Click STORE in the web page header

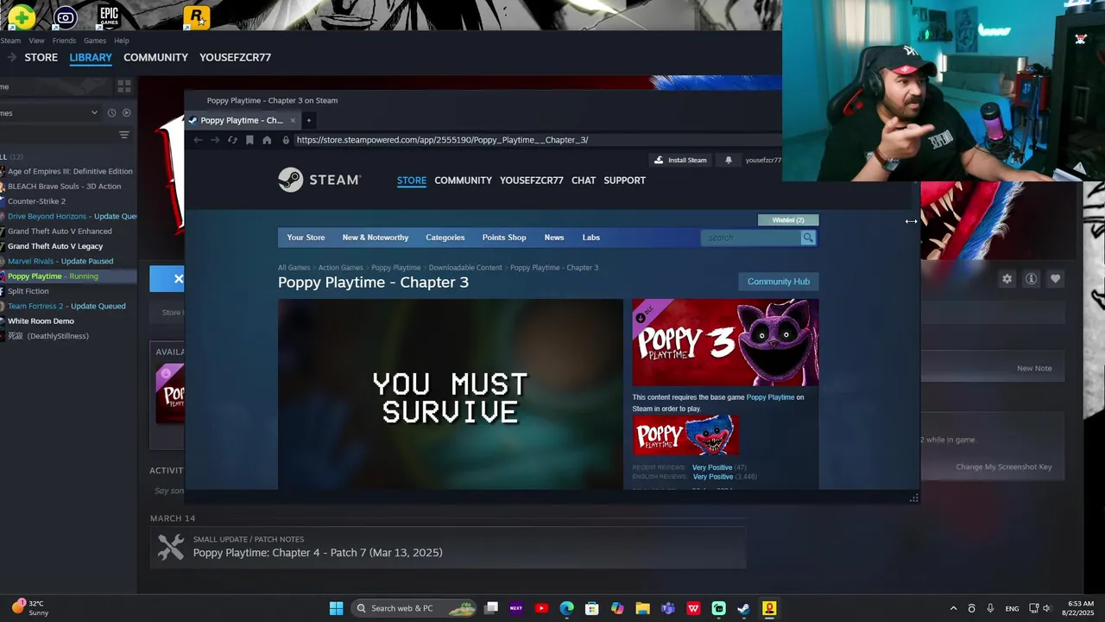(x=412, y=181)
